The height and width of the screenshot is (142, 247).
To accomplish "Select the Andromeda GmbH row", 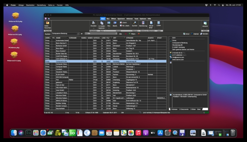I will 106,41.
